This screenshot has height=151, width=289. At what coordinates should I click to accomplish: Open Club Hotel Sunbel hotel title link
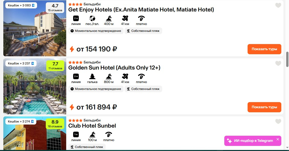click(92, 126)
